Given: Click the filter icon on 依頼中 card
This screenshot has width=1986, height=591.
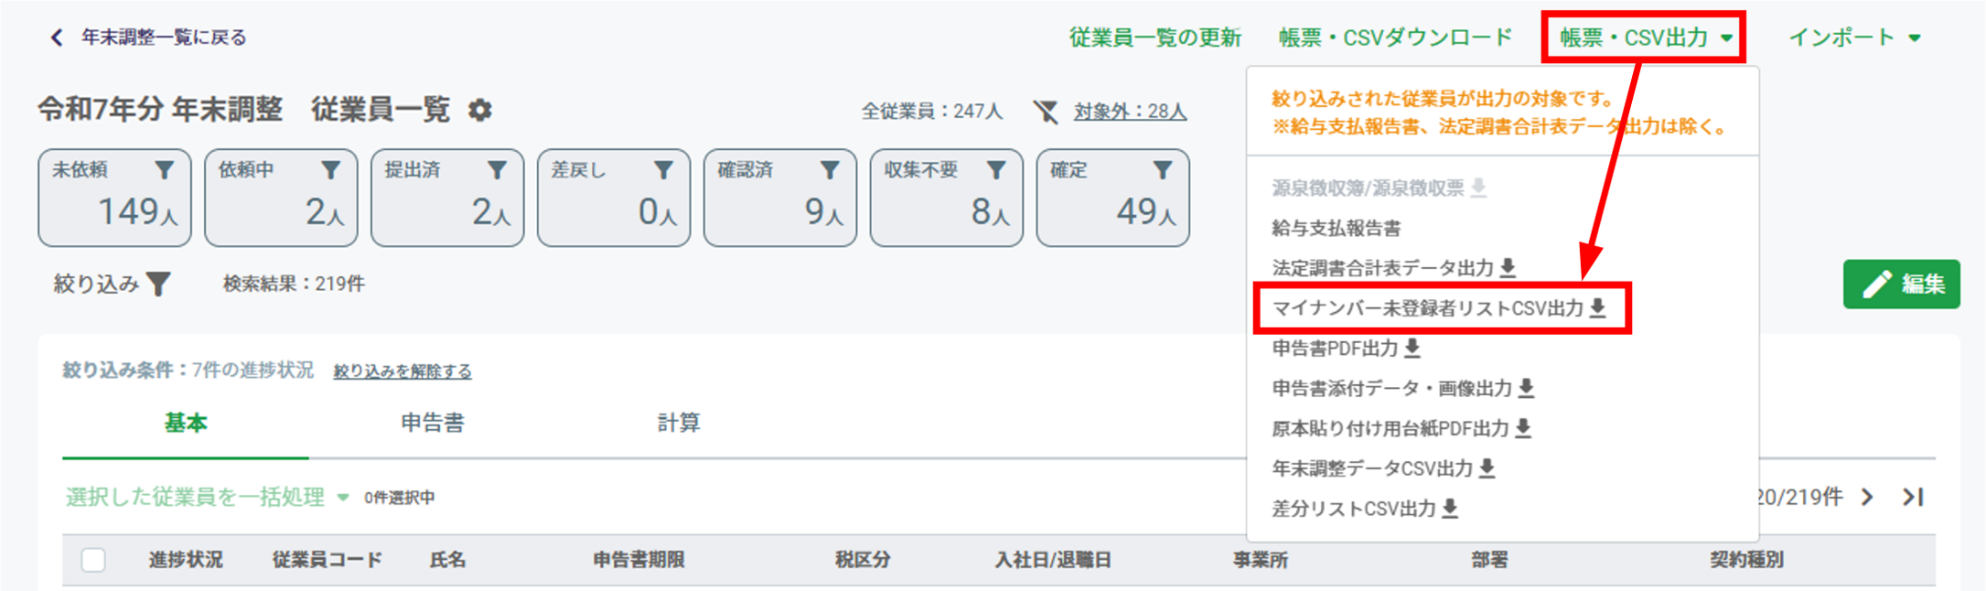Looking at the screenshot, I should point(331,170).
